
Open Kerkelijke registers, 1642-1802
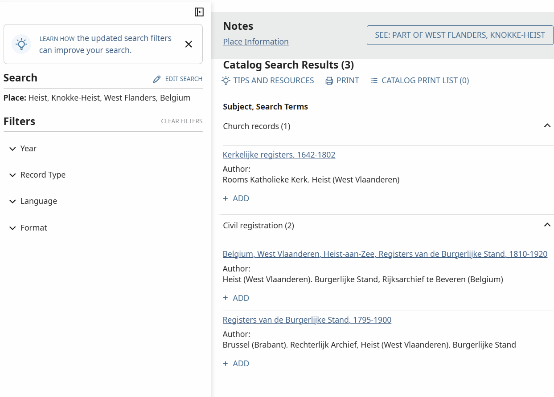click(x=279, y=155)
